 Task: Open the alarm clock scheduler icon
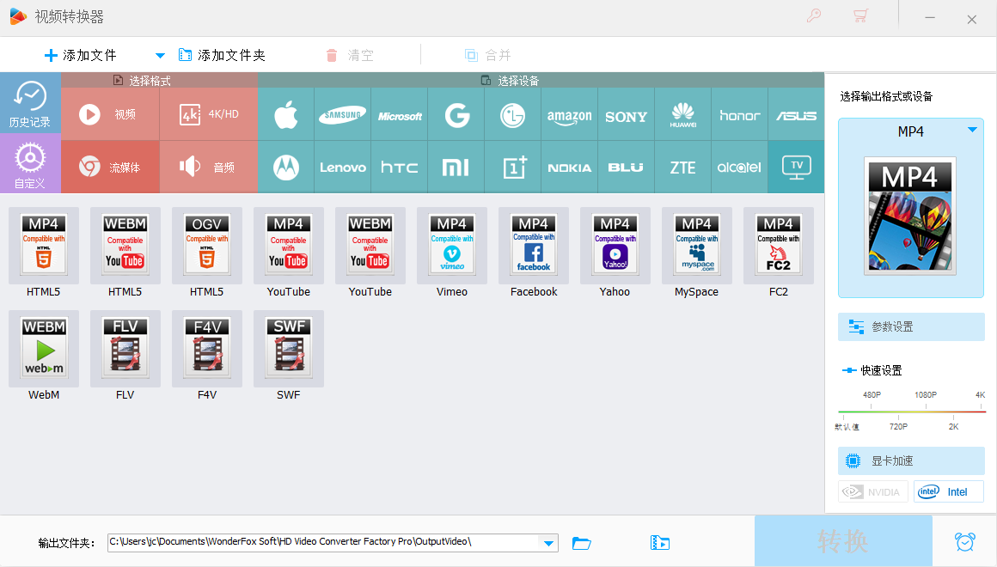tap(964, 541)
